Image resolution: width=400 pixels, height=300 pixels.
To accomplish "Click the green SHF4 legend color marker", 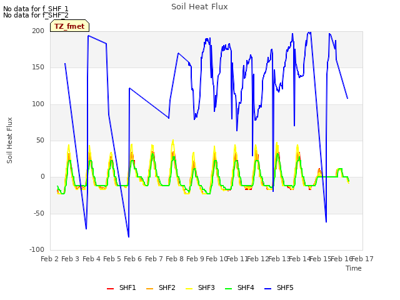I will 228,289.
